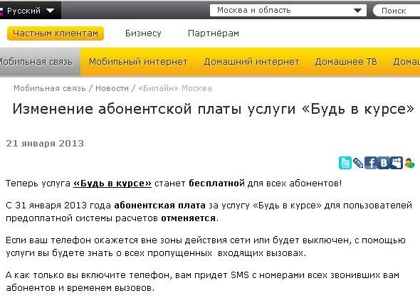Open the Домашний интернет menu item

pos(251,62)
